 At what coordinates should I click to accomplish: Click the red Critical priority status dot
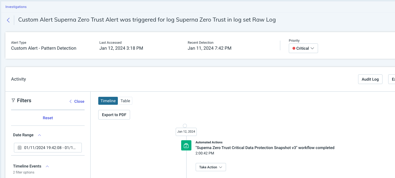(x=294, y=48)
